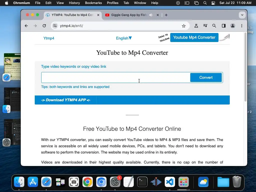
Task: Open site information icon in address bar
Action: tap(55, 26)
